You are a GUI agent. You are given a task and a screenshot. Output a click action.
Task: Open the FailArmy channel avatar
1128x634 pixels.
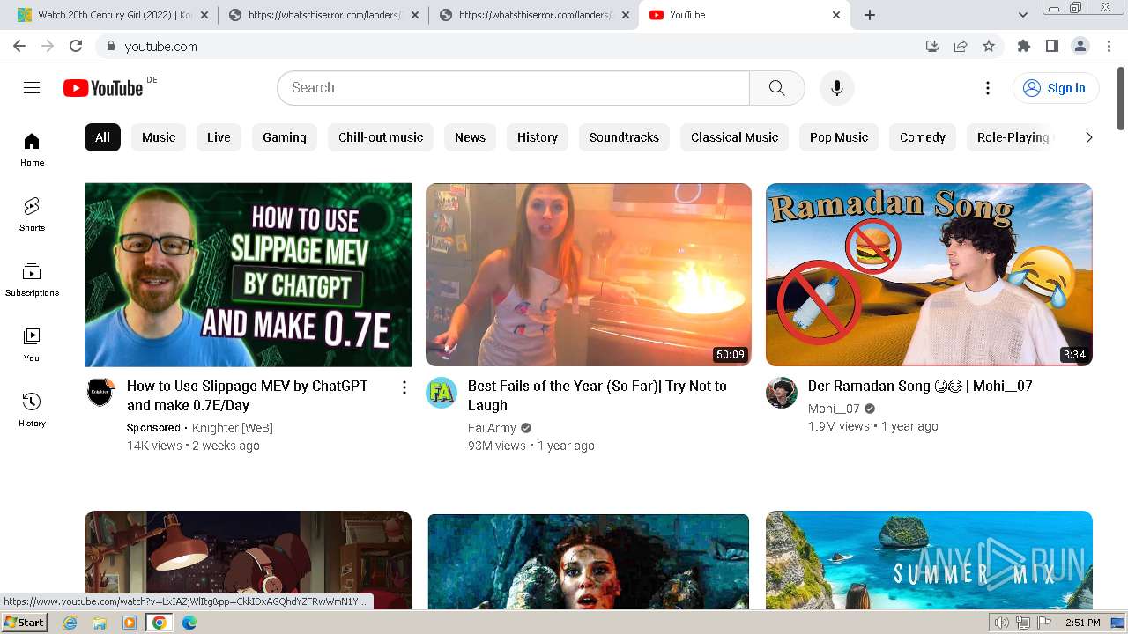pos(442,393)
